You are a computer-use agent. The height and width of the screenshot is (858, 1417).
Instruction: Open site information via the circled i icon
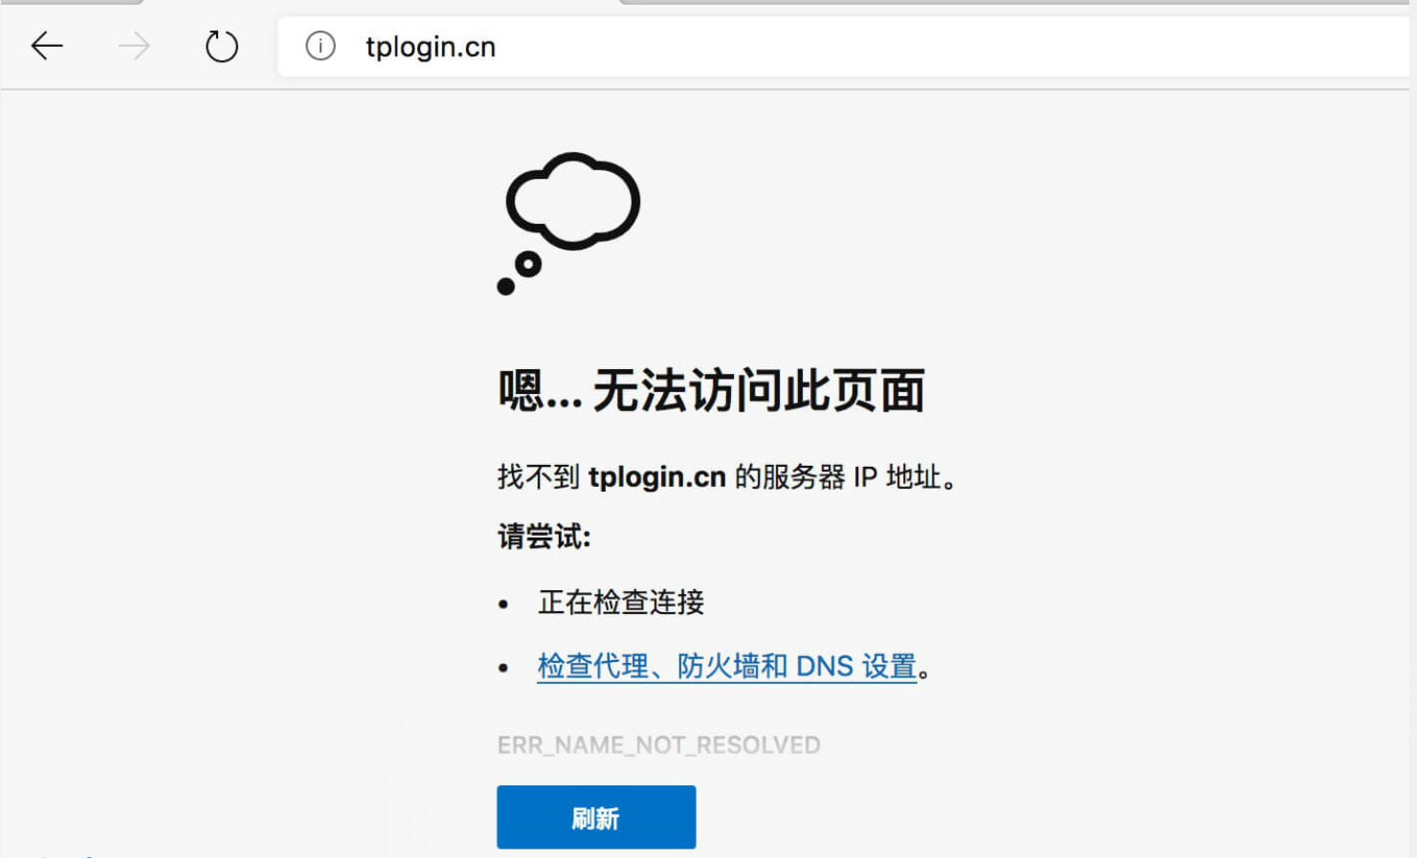click(320, 46)
